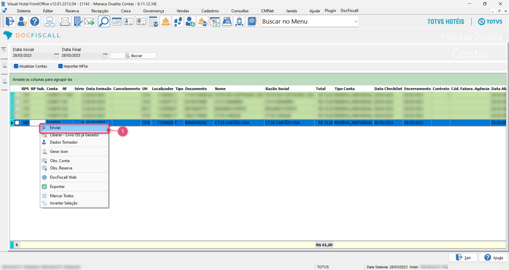Select Obs. Reserva in the context menu
509x270 pixels.
74,168
